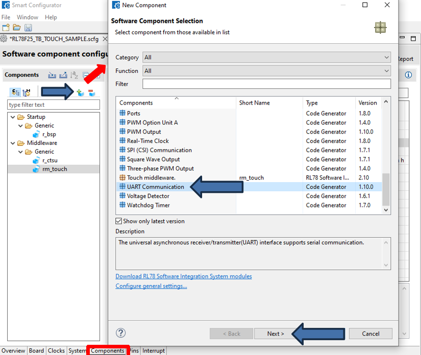Open the dialog Help question mark icon
Screen dimensions: 421x355
tap(121, 333)
